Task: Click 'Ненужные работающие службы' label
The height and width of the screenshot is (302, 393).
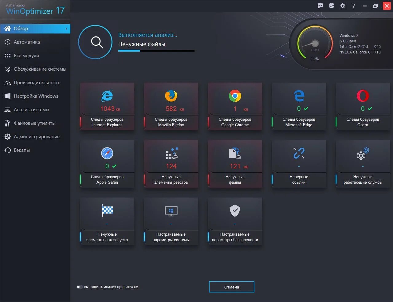Action: (x=363, y=179)
